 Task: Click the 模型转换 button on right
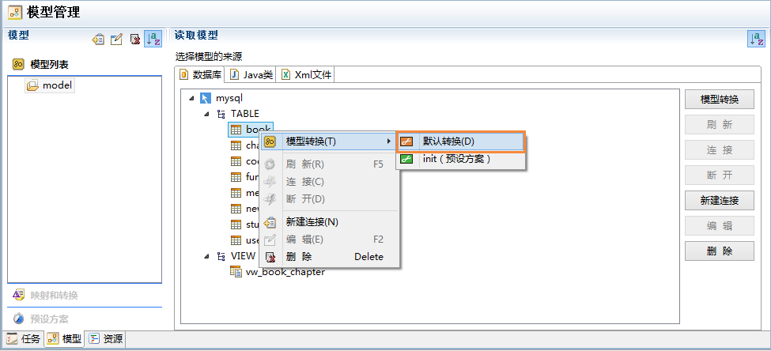pyautogui.click(x=720, y=100)
